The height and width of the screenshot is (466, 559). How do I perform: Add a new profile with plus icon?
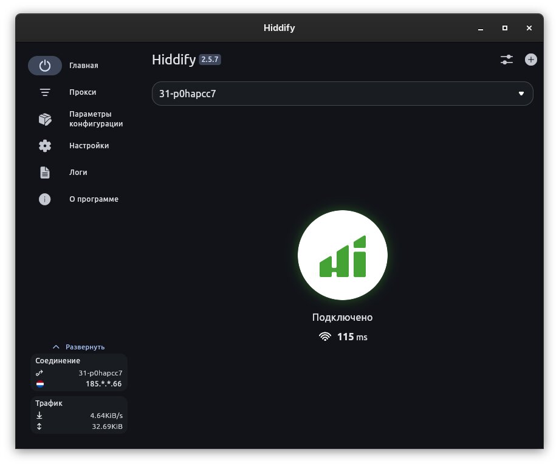[531, 60]
